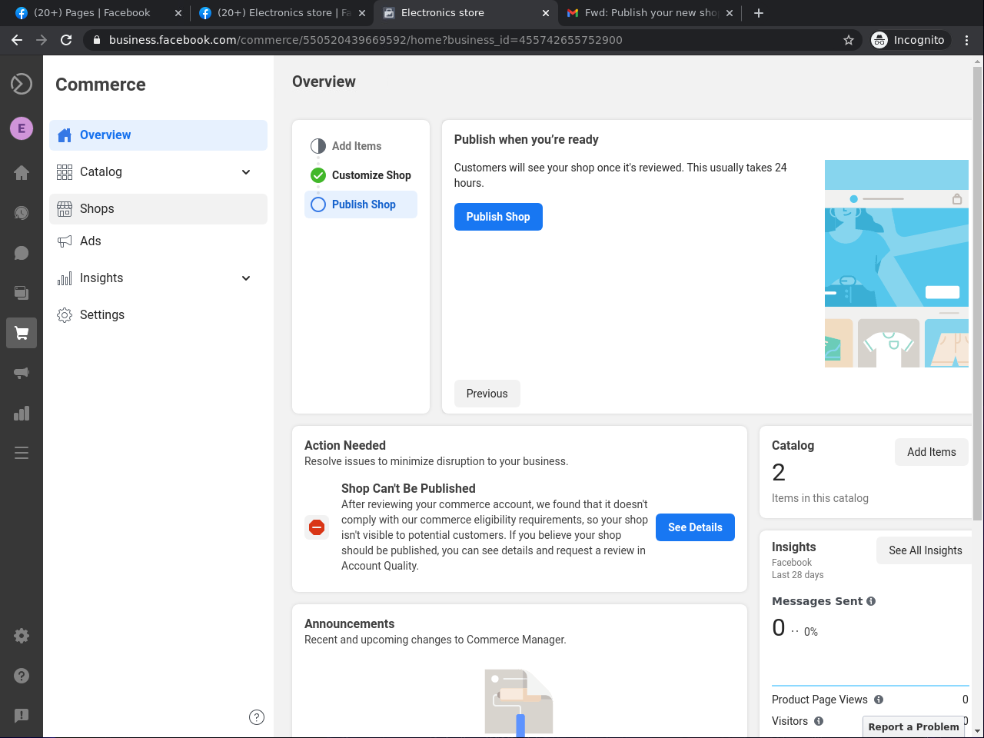Expand the Insights sidebar chevron
The height and width of the screenshot is (738, 984).
coord(246,278)
